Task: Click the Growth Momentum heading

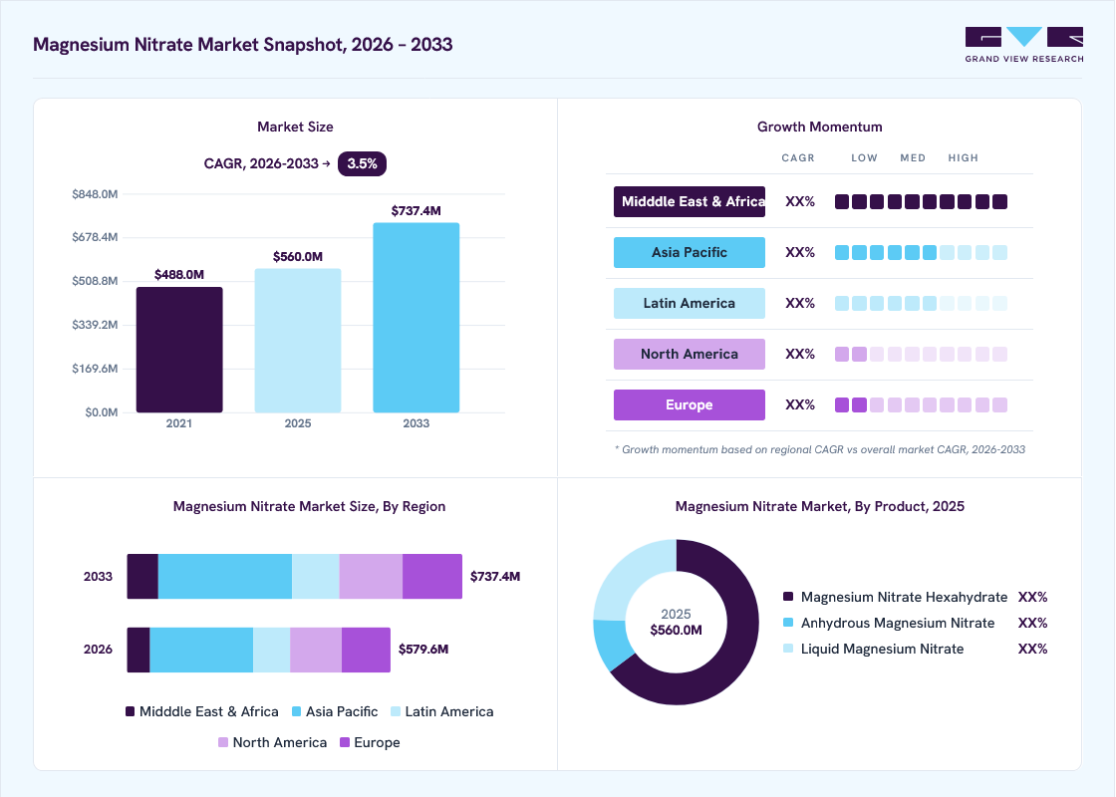Action: pyautogui.click(x=820, y=127)
